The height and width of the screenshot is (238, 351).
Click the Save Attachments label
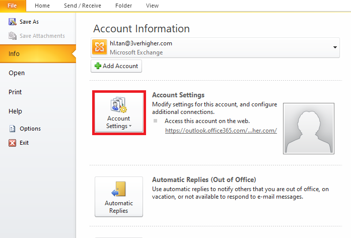42,36
